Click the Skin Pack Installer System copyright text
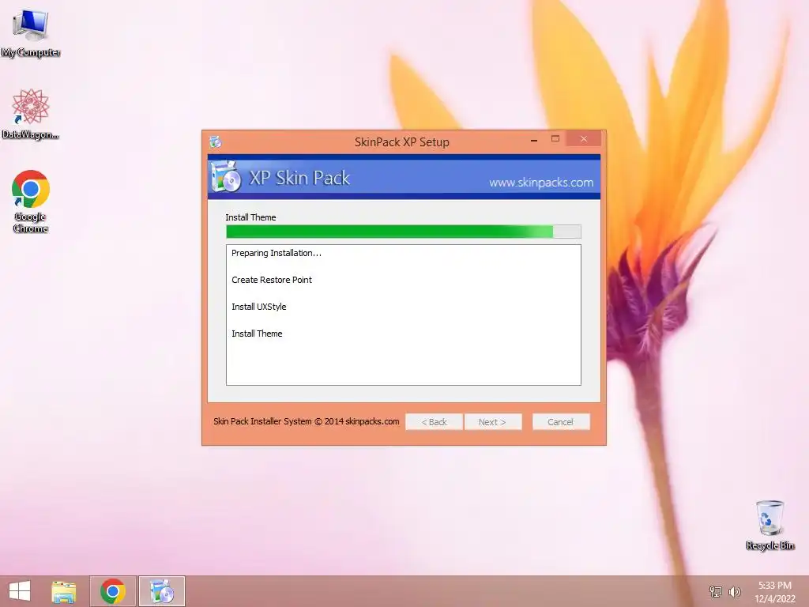The height and width of the screenshot is (607, 809). (x=307, y=421)
